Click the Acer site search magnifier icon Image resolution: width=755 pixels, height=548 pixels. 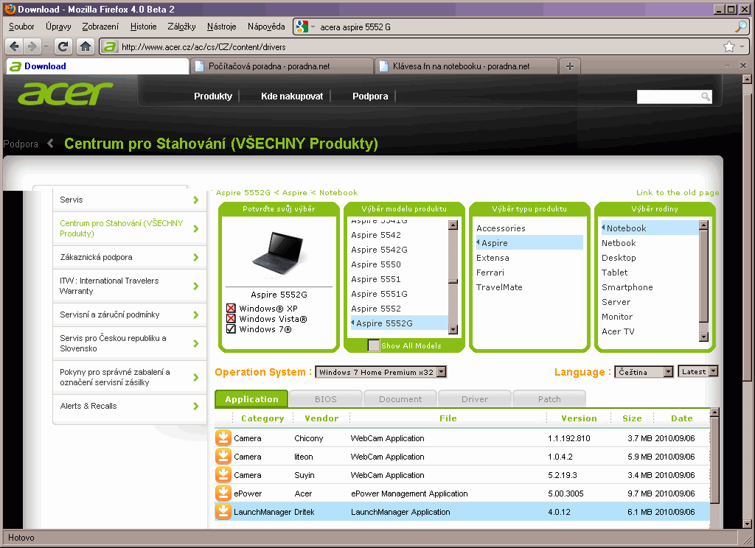coord(706,96)
